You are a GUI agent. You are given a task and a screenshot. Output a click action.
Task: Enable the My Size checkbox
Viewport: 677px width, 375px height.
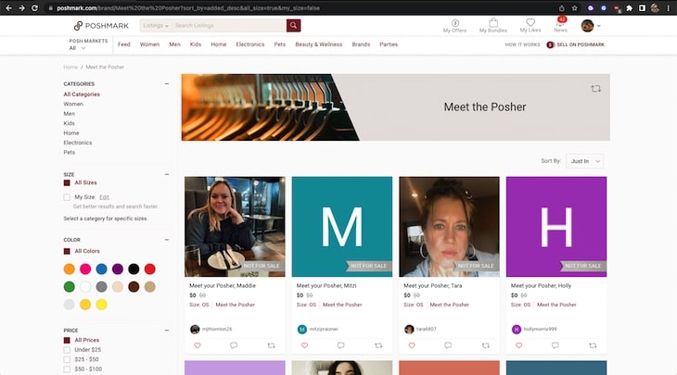(67, 197)
